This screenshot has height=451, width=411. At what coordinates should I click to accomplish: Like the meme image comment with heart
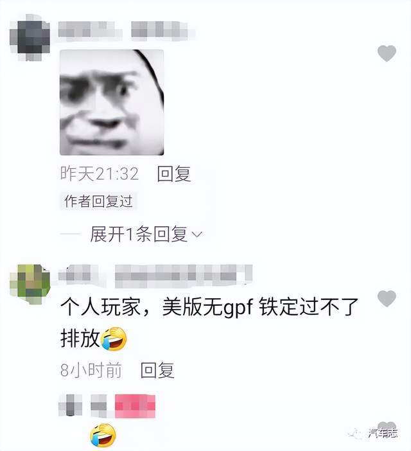[x=387, y=53]
